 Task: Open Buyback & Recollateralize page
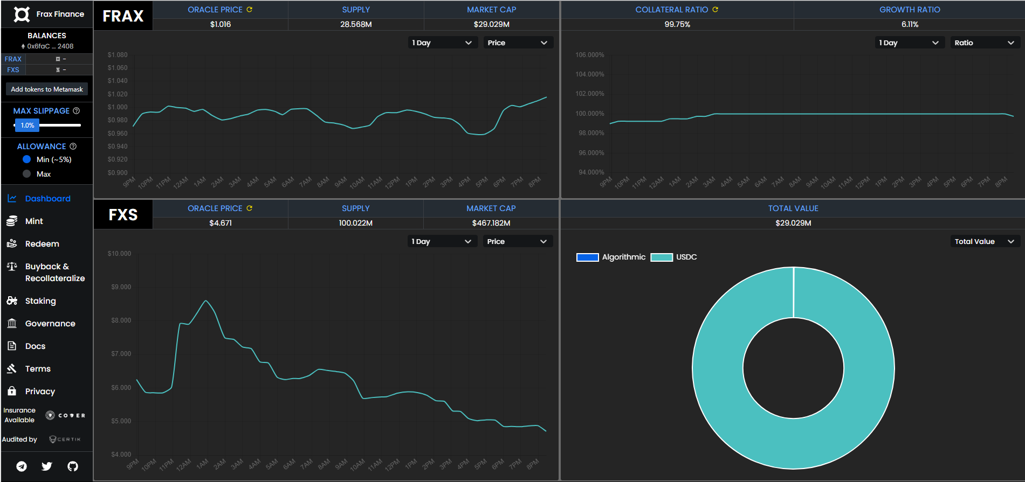pyautogui.click(x=54, y=272)
